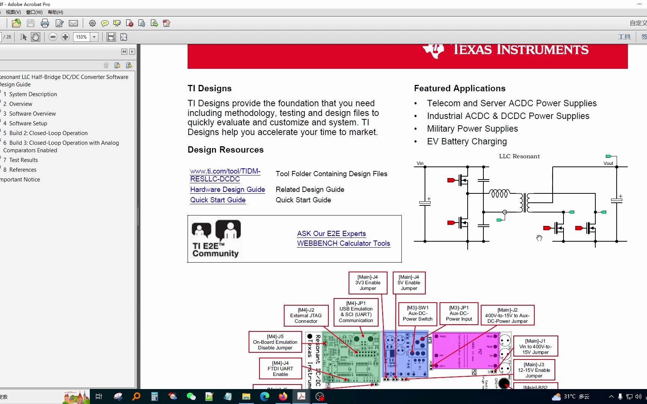
Task: Activate the Hand pan tool
Action: (35, 37)
